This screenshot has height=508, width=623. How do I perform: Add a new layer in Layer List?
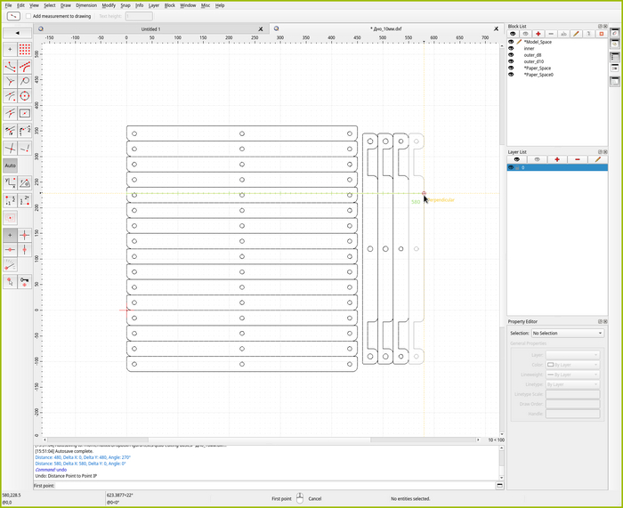pos(557,159)
